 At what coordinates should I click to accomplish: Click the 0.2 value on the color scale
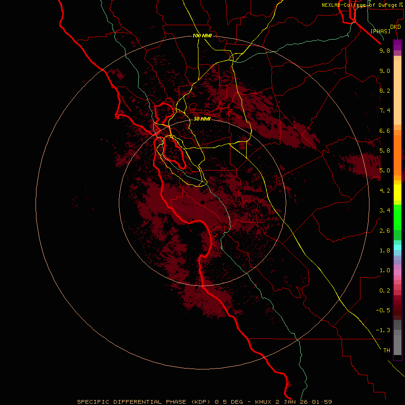coord(385,291)
